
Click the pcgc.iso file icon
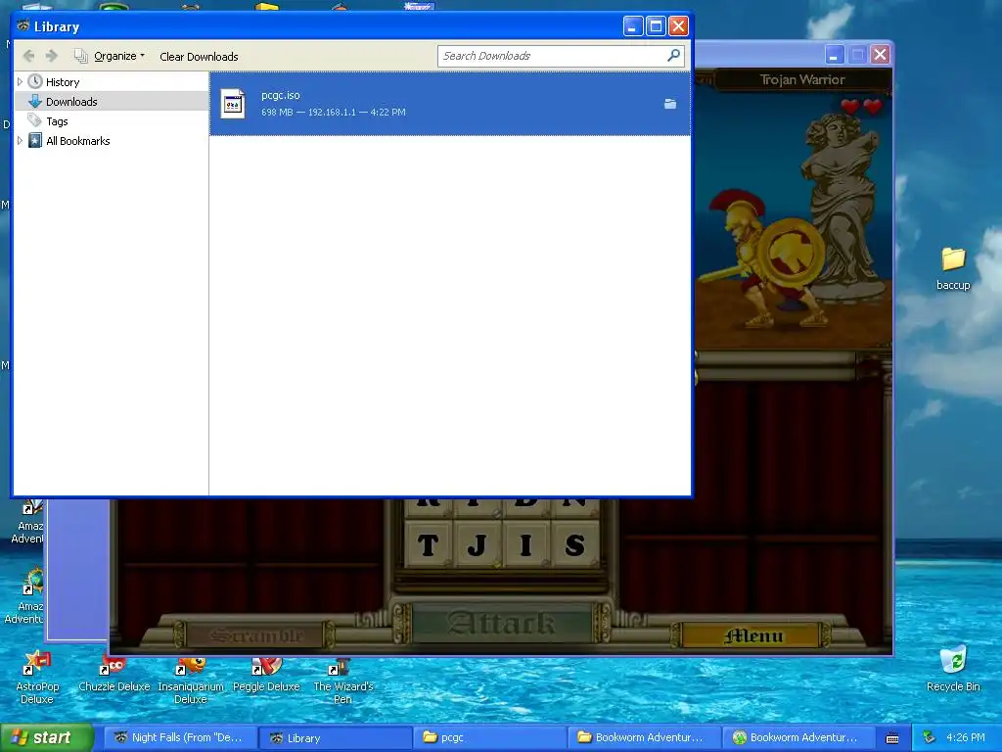(233, 104)
